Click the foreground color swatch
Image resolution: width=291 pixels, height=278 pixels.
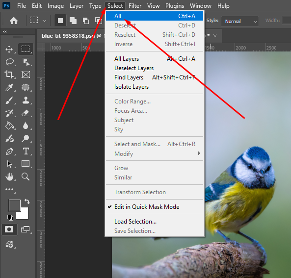14,205
